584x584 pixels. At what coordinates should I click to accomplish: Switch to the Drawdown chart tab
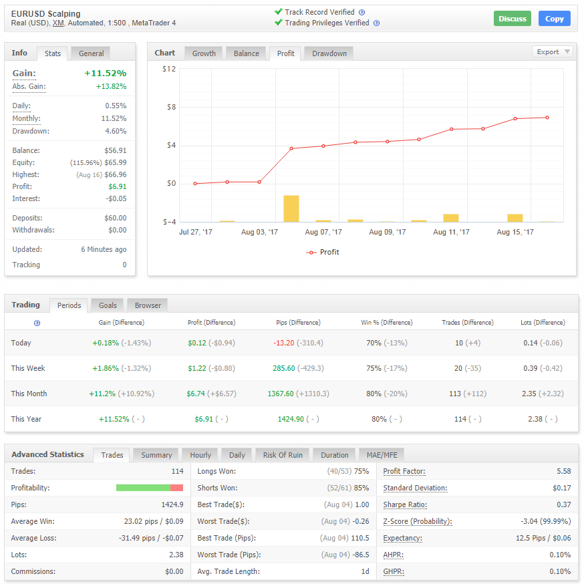pos(329,53)
